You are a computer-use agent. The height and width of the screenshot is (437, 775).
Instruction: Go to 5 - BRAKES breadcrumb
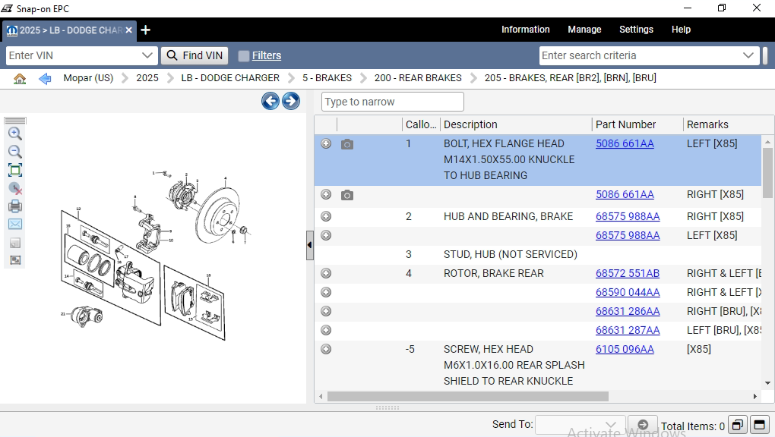327,78
